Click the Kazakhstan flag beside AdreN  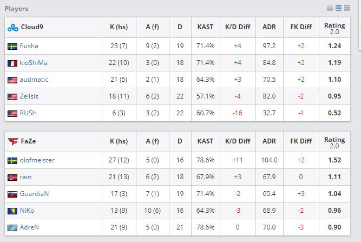point(12,227)
